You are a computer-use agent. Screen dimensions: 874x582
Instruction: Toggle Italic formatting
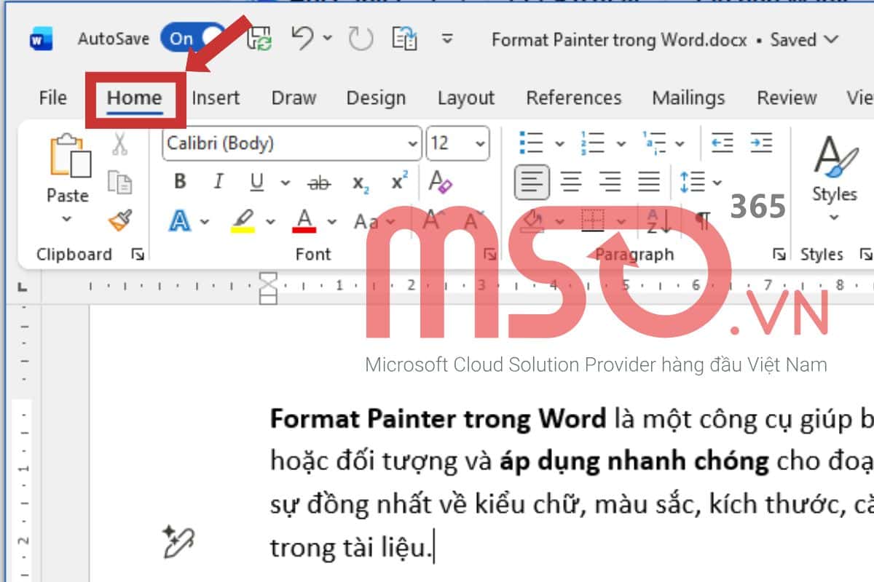(x=218, y=182)
